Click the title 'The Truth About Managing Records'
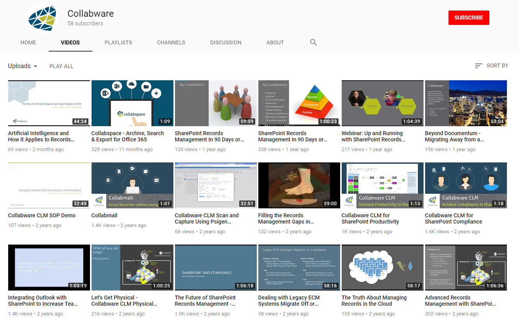Image resolution: width=519 pixels, height=324 pixels. [374, 301]
